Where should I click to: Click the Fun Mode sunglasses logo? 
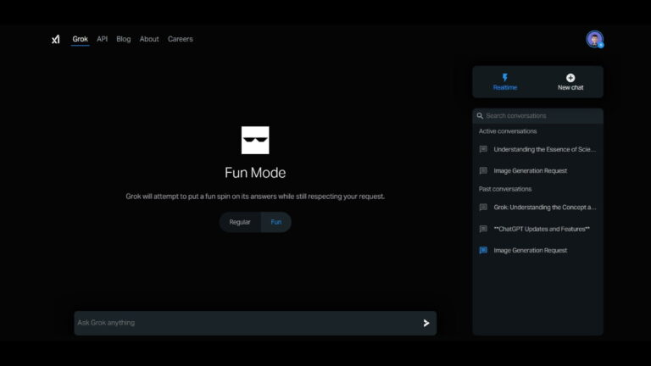(x=255, y=141)
